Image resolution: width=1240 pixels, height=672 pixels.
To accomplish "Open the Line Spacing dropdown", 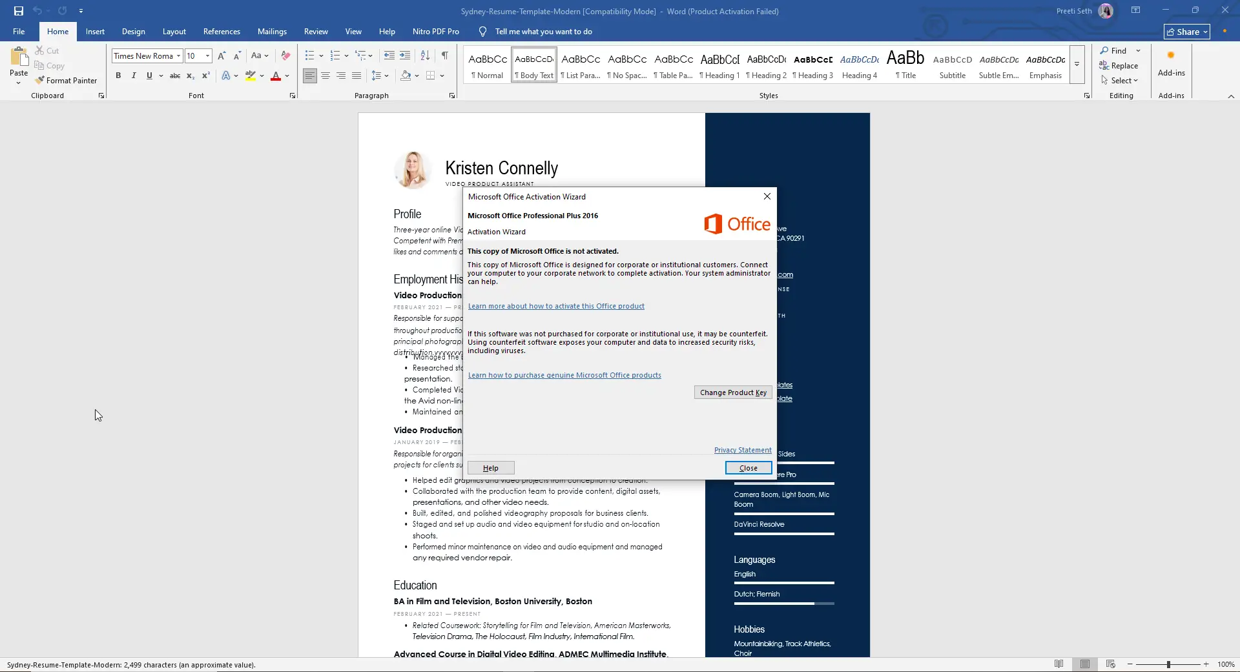I will pyautogui.click(x=380, y=76).
